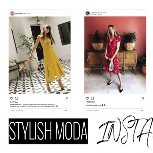View the 11,500 likes list
The image size is (153, 153).
click(x=91, y=102)
